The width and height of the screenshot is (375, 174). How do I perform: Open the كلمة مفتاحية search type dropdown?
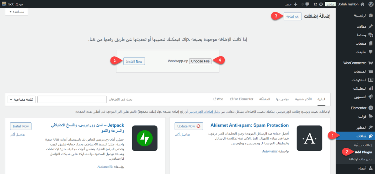click(x=22, y=100)
